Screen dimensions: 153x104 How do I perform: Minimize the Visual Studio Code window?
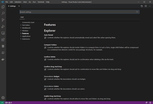point(139,2)
